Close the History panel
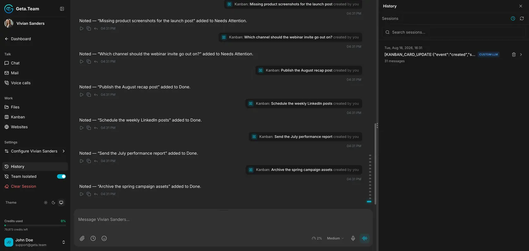 pyautogui.click(x=521, y=6)
